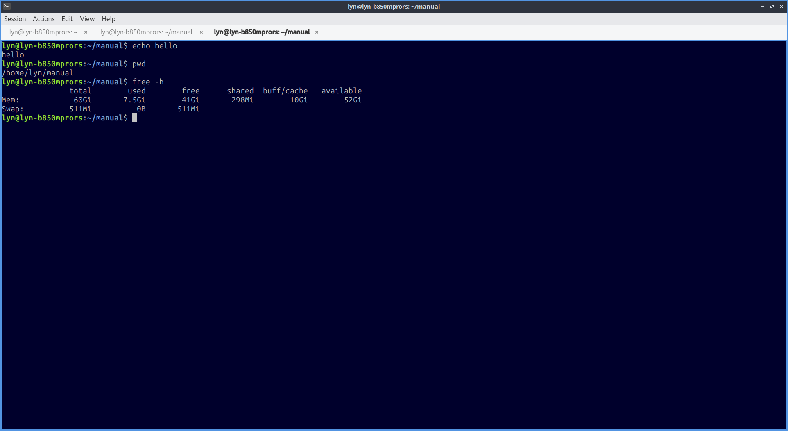Maximize the terminal window
The image size is (788, 431).
click(772, 7)
